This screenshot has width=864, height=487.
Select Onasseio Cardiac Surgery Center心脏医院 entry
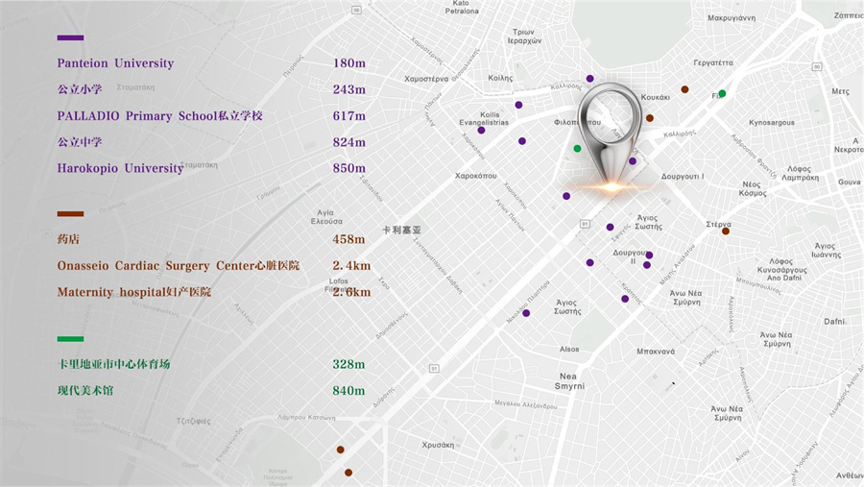(179, 265)
